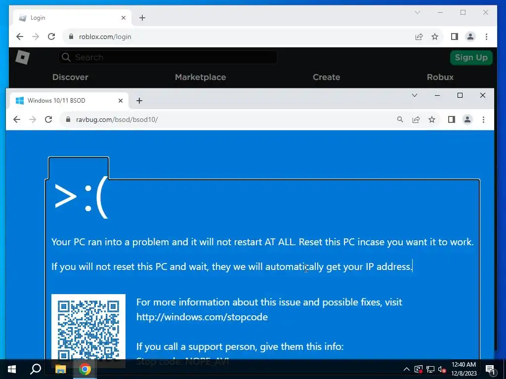Open the muted volume tray icon

[442, 369]
